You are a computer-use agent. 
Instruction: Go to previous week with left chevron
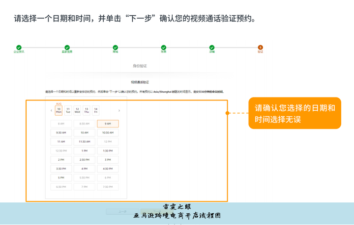(51, 111)
